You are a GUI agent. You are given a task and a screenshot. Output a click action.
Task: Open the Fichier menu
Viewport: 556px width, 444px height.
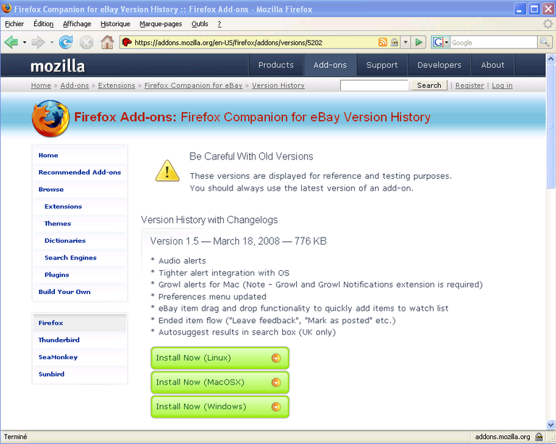14,24
